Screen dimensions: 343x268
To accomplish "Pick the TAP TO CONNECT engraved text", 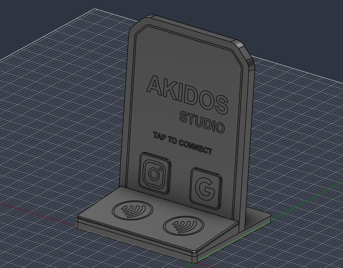I will [183, 143].
